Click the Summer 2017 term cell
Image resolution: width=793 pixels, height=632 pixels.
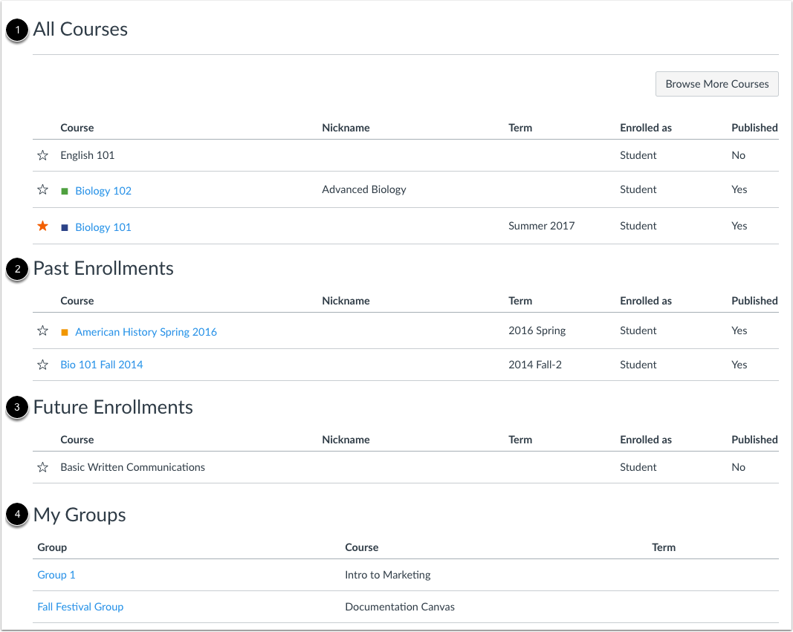[x=542, y=226]
